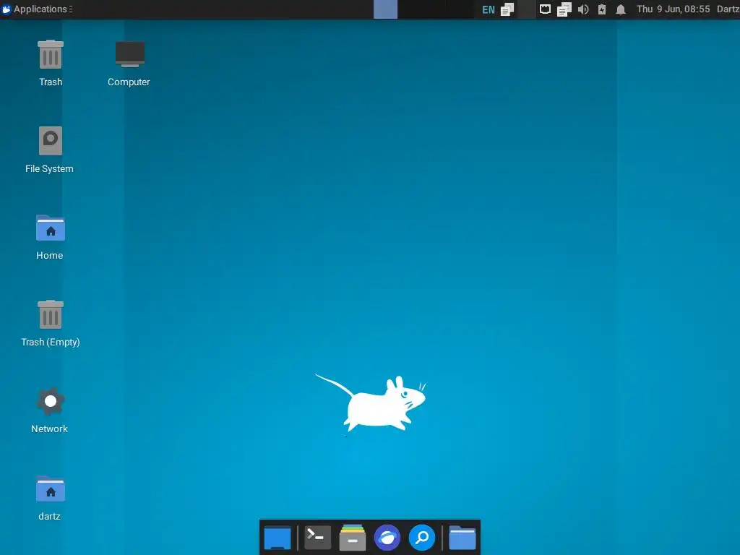
Task: Click the volume speaker icon in the tray
Action: click(583, 9)
